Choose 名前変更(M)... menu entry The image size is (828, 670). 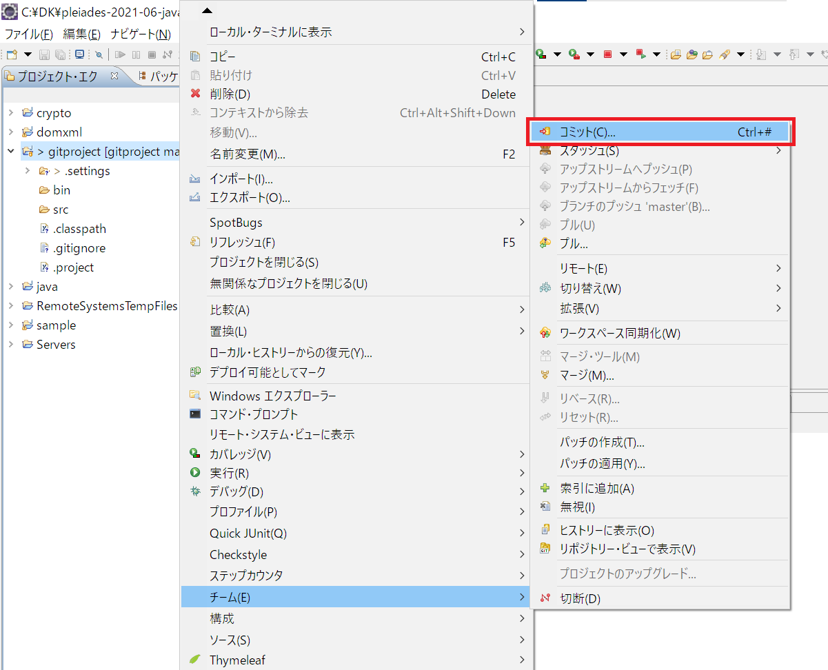coord(355,154)
